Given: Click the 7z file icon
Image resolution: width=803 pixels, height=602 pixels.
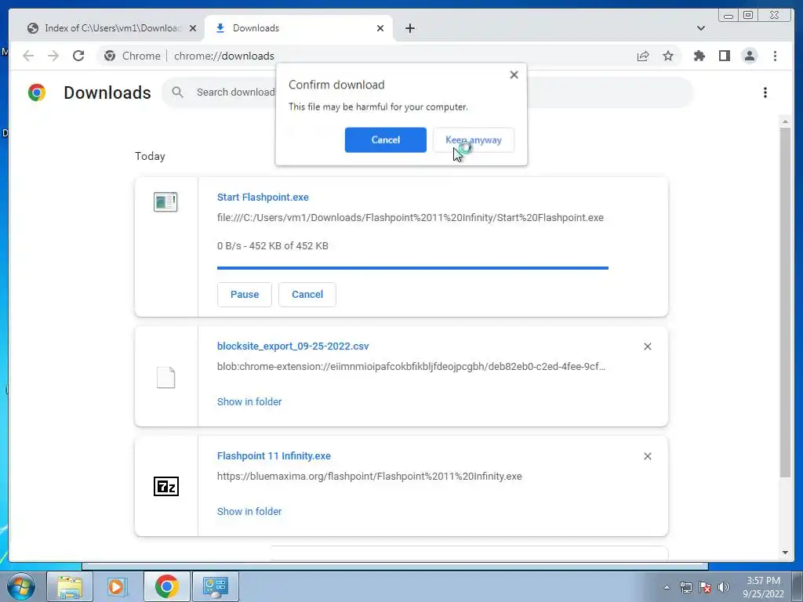Looking at the screenshot, I should point(166,486).
